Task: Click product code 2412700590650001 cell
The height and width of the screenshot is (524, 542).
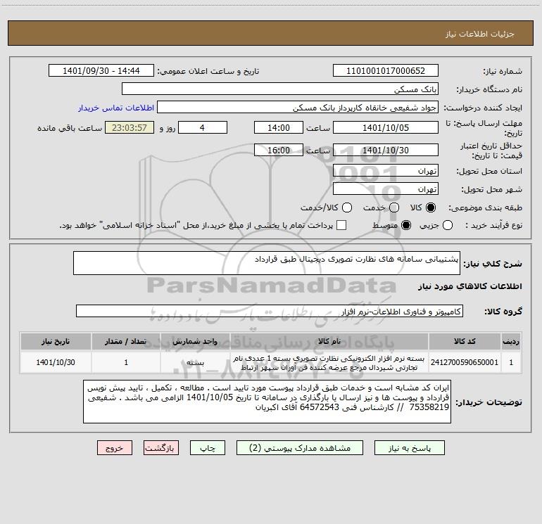Action: pyautogui.click(x=465, y=362)
